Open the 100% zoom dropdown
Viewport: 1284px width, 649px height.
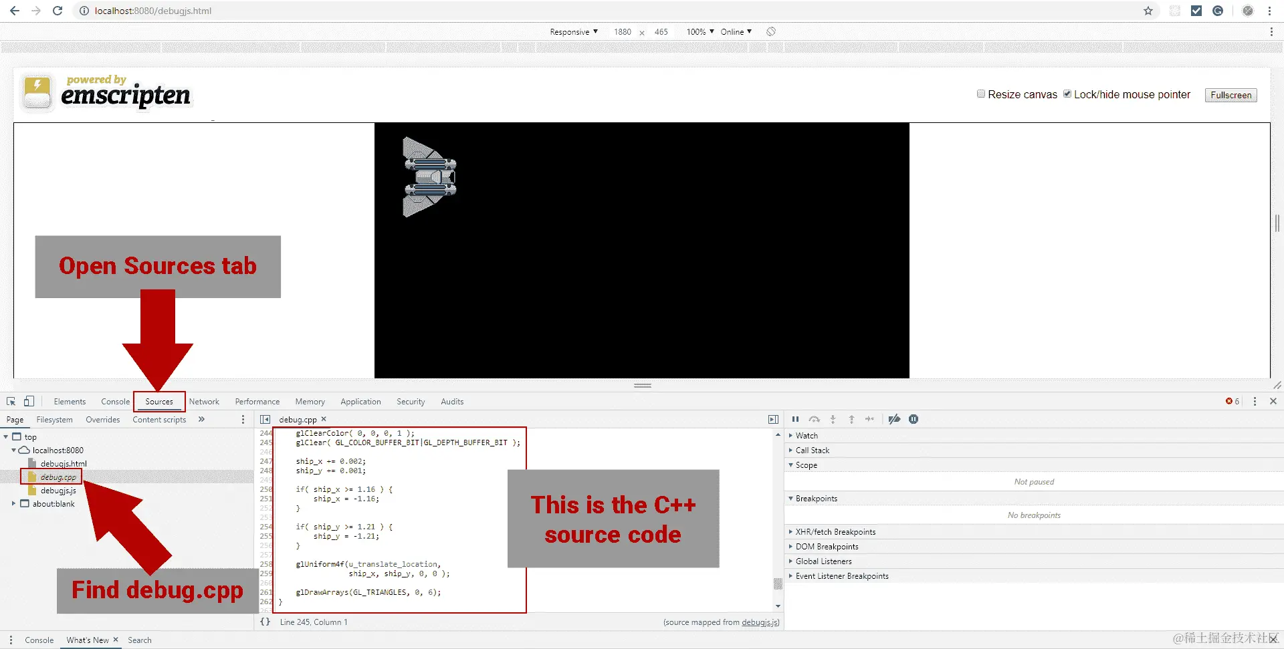(700, 31)
